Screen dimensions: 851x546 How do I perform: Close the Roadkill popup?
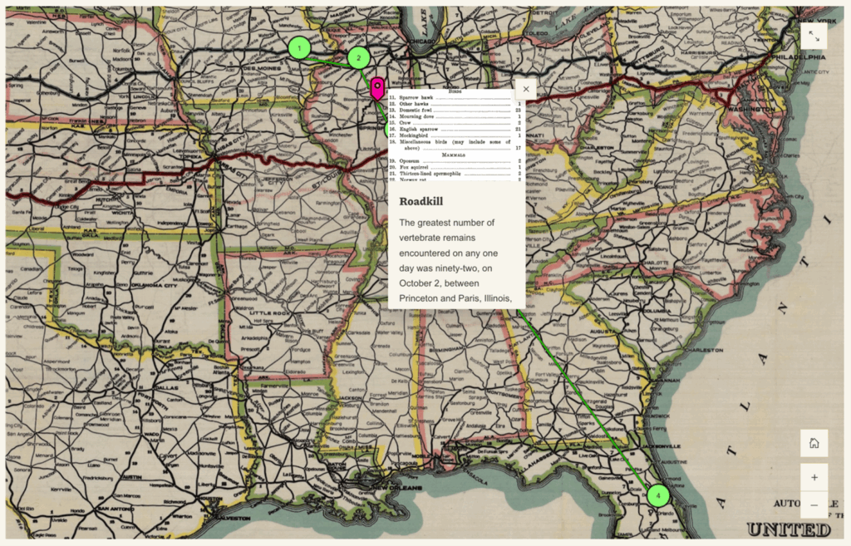click(526, 88)
